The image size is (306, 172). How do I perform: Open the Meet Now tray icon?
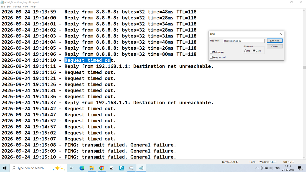point(262,168)
